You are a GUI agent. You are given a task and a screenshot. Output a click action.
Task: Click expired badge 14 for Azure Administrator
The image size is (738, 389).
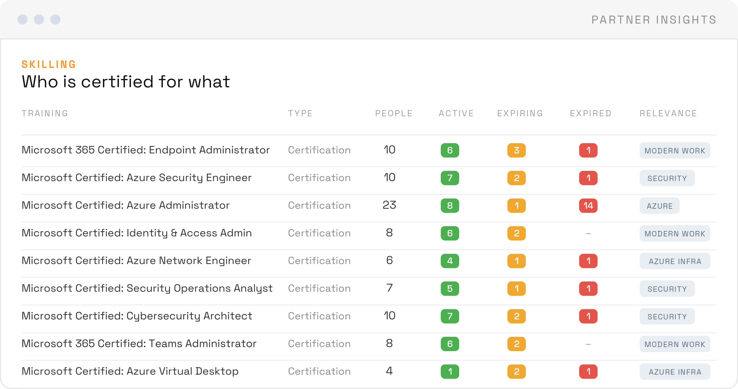click(588, 206)
